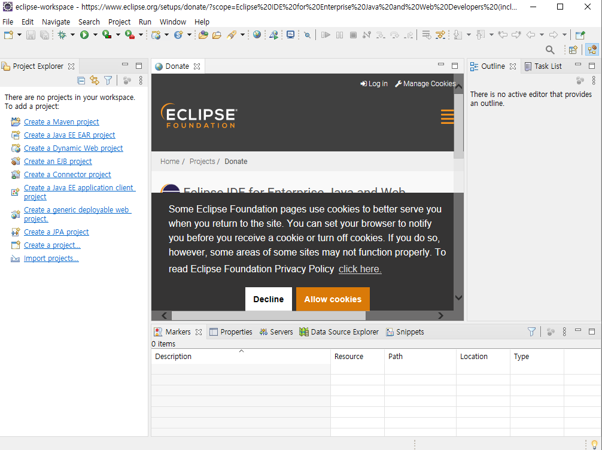Viewport: 602px width, 450px height.
Task: Click the Open Terminal monitor icon
Action: point(291,35)
